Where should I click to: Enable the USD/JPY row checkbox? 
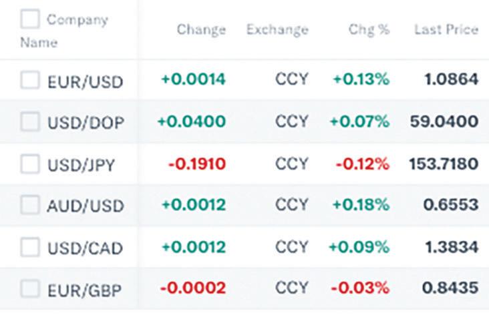click(x=30, y=164)
